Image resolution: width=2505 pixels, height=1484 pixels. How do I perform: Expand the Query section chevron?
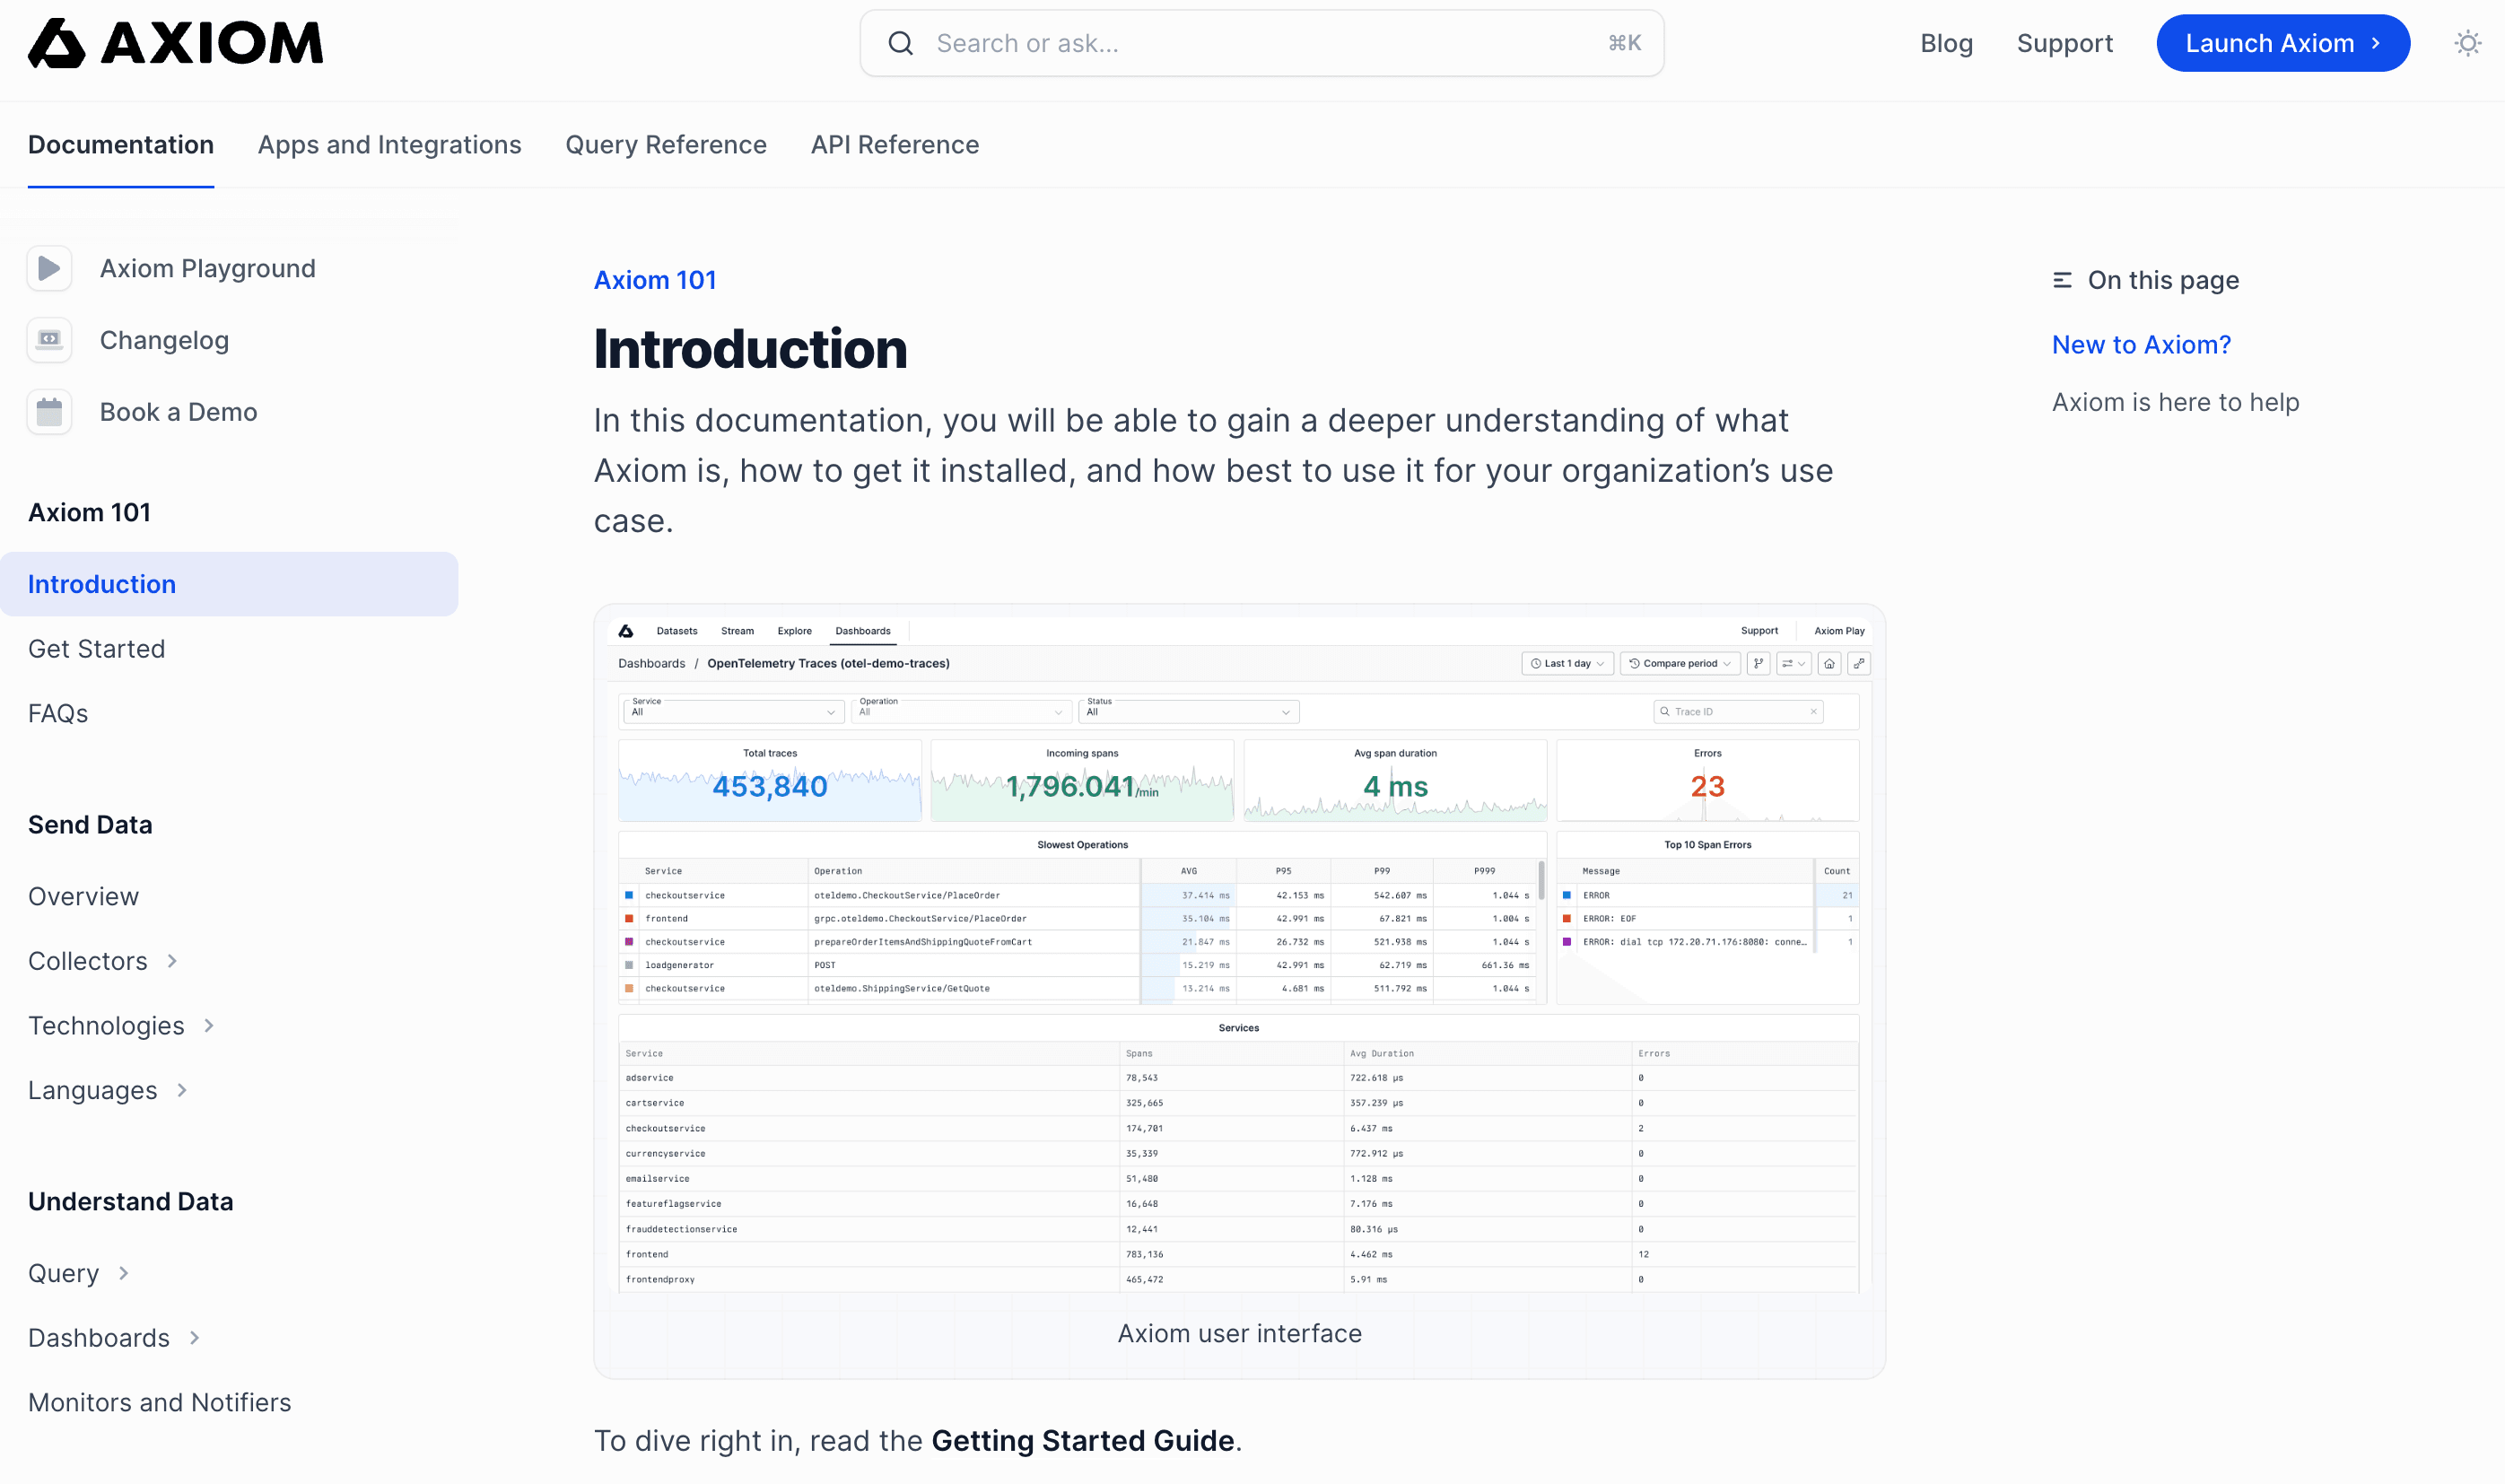point(124,1273)
